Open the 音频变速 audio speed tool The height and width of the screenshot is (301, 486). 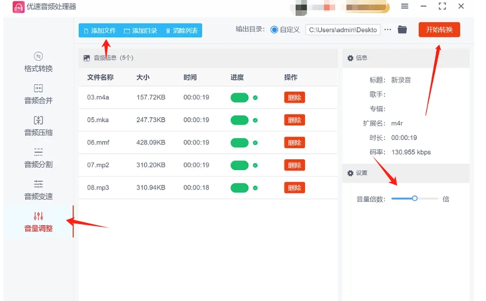click(39, 190)
